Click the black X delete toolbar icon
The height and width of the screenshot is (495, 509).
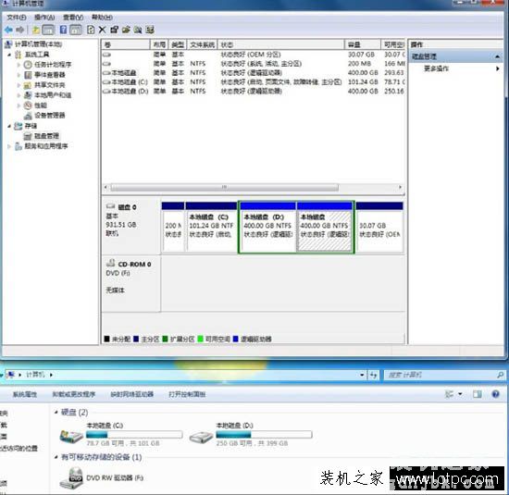(102, 31)
